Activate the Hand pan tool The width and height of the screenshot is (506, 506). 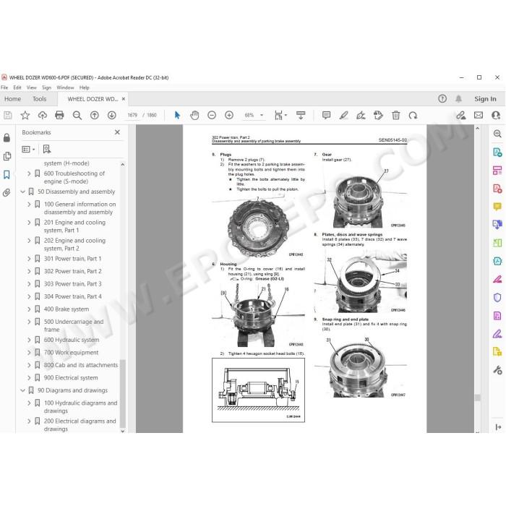coord(194,115)
